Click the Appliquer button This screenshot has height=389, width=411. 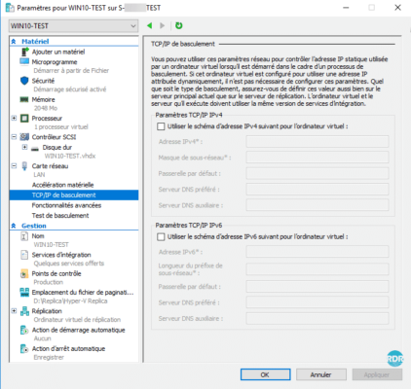(x=377, y=374)
